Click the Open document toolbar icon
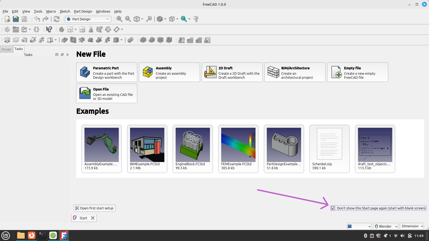This screenshot has width=429, height=241. pyautogui.click(x=16, y=19)
